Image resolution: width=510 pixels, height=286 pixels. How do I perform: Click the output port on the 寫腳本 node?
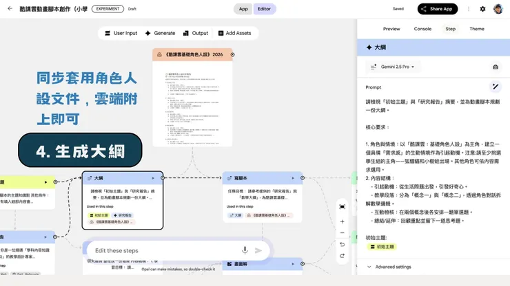point(303,178)
